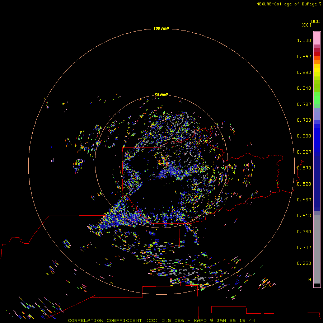Viewport: 323px width, 323px height.
Task: Click the DCC legend heading
Action: pos(315,22)
